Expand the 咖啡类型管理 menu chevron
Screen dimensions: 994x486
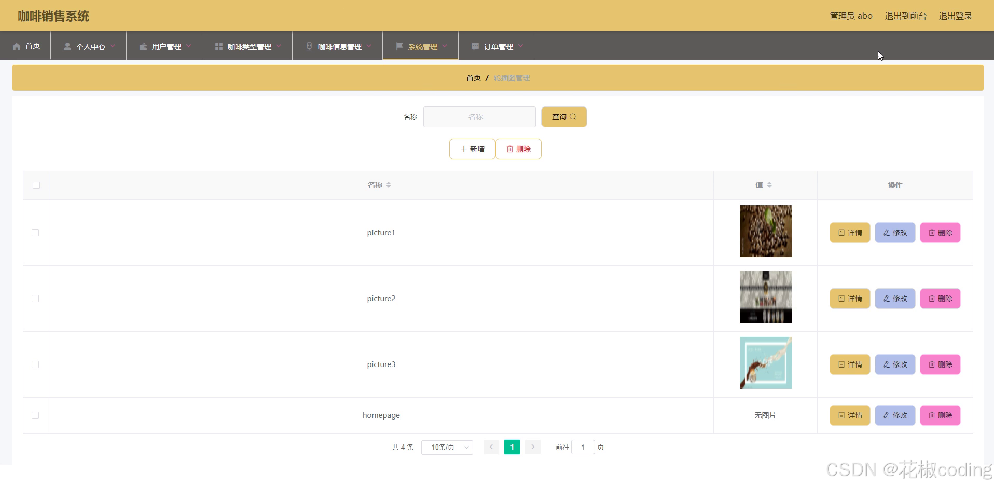coord(279,46)
